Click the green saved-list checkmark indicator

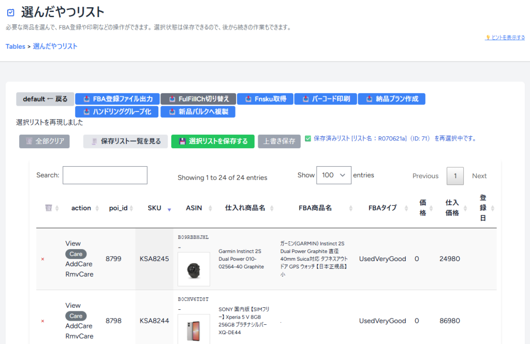(x=308, y=139)
